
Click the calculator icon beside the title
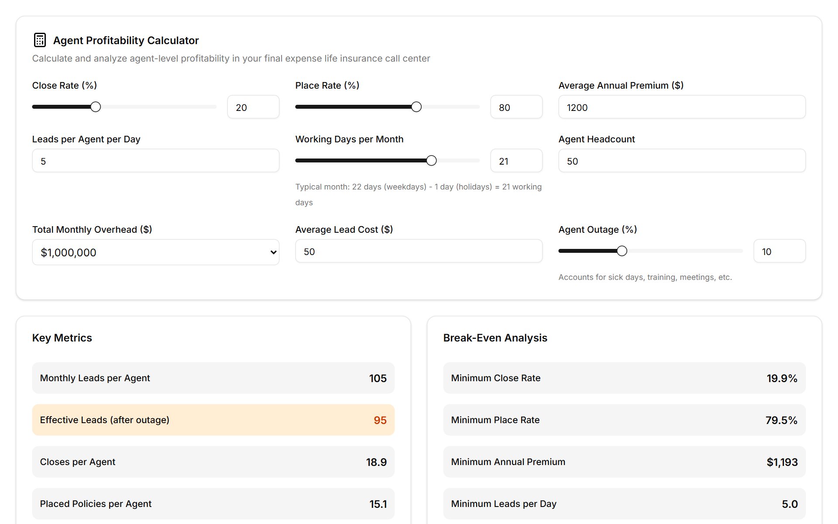40,40
